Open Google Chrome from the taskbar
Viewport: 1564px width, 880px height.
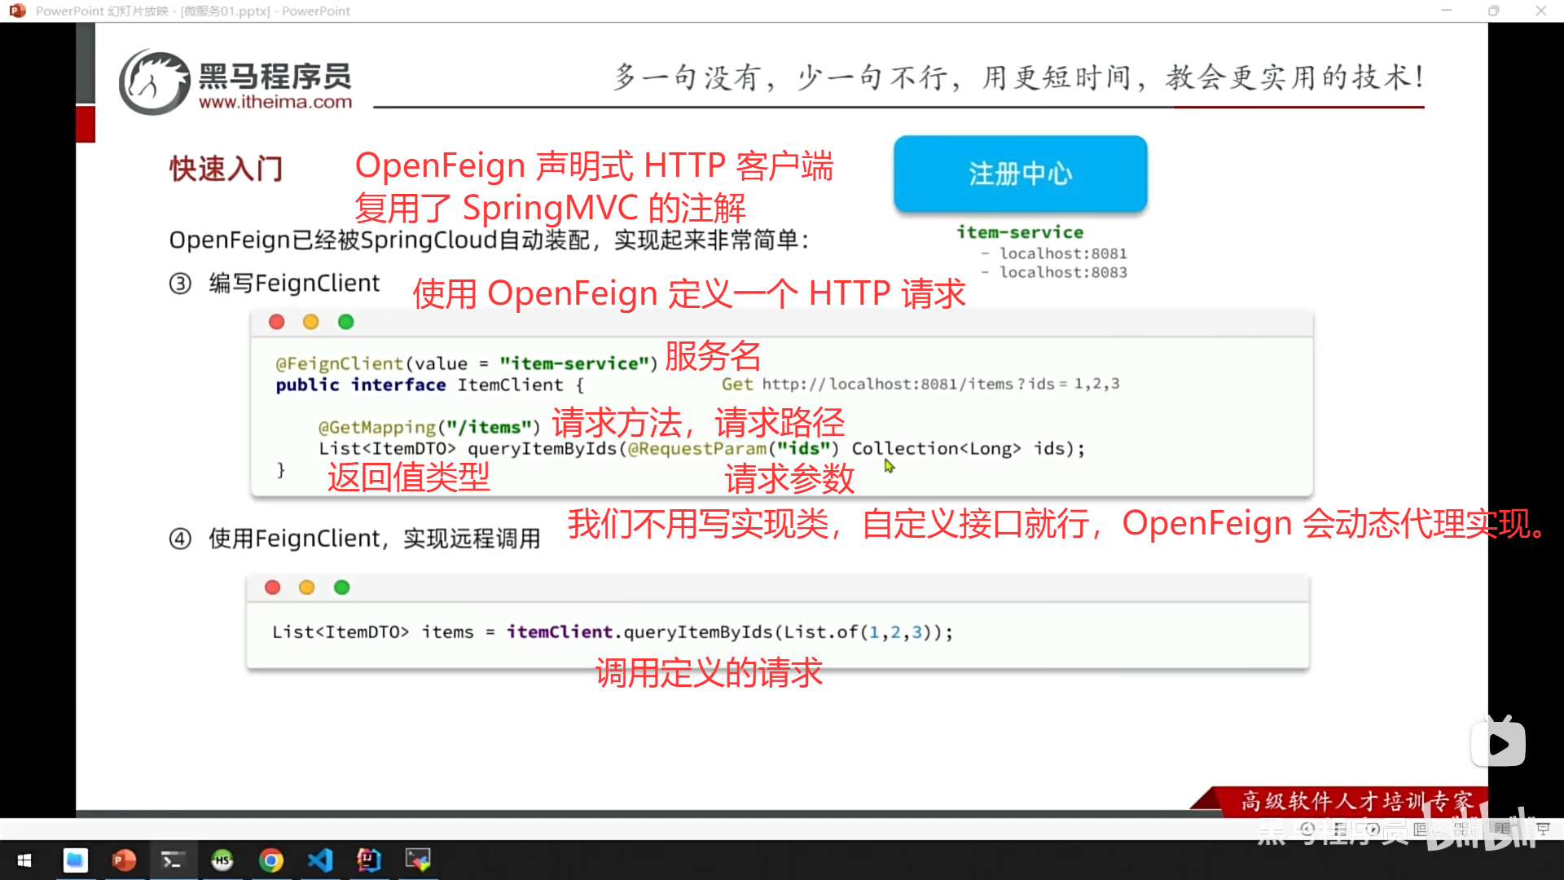pos(271,860)
